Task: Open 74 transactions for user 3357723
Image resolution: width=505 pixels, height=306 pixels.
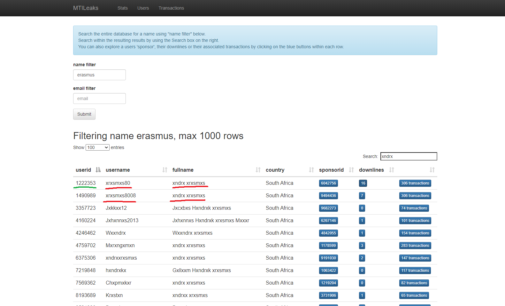Action: coord(414,208)
